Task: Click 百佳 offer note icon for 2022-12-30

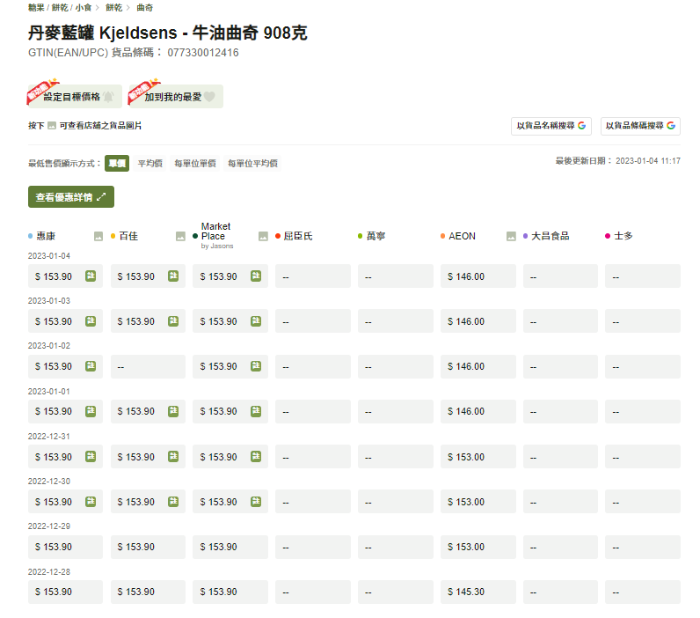Action: click(173, 502)
